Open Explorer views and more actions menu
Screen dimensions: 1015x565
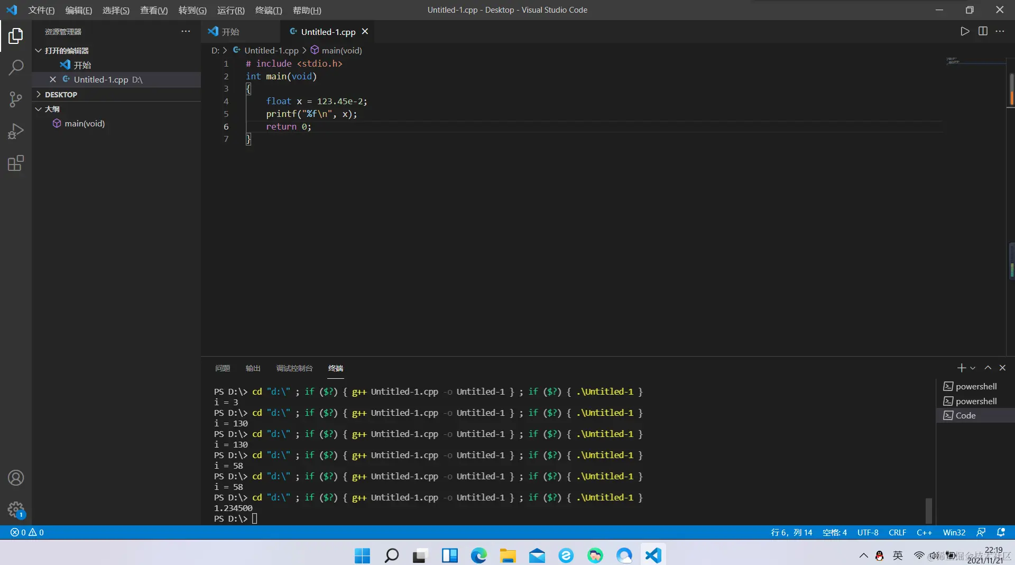186,31
